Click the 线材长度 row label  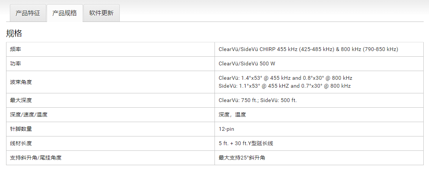coord(21,143)
